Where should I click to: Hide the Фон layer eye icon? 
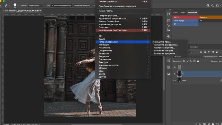[x=174, y=80]
